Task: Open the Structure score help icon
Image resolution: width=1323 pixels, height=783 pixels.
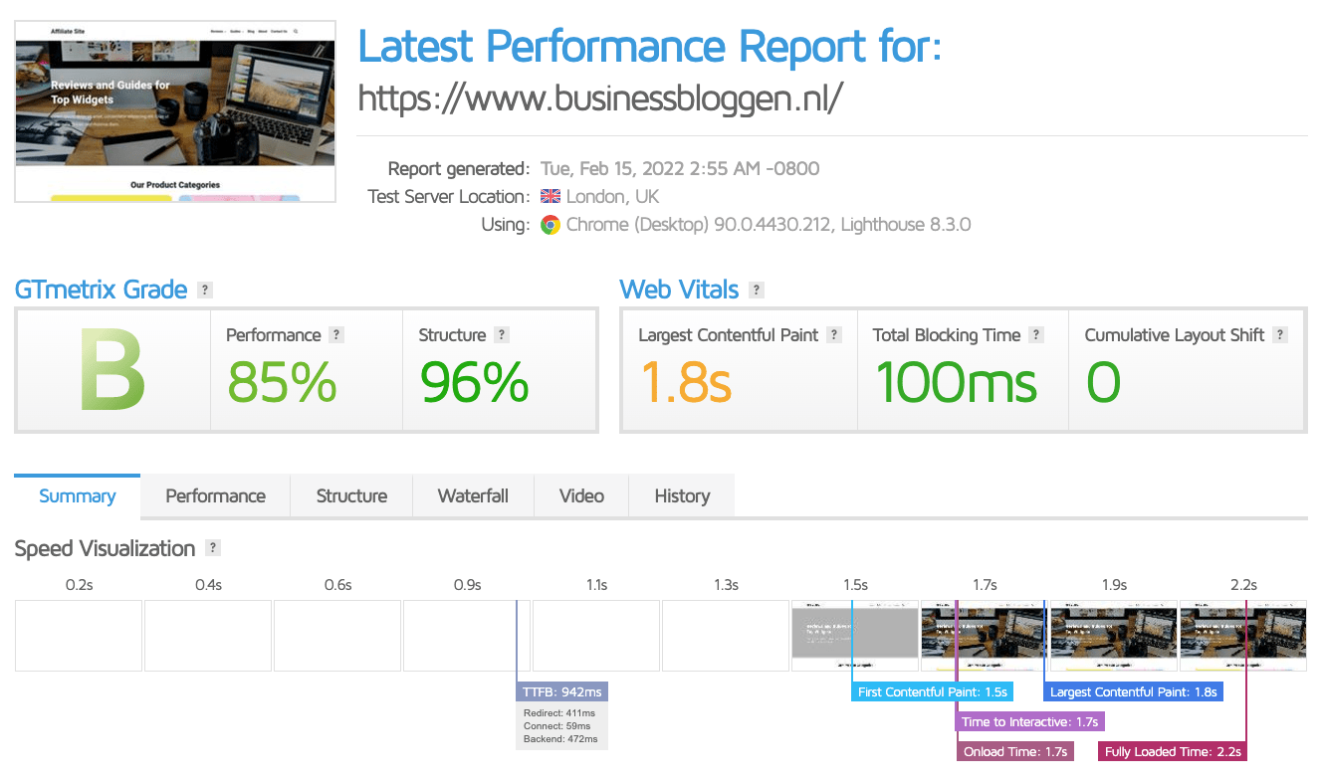Action: (x=502, y=335)
